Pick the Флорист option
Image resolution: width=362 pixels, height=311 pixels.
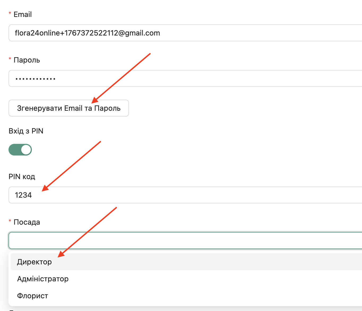coord(32,296)
